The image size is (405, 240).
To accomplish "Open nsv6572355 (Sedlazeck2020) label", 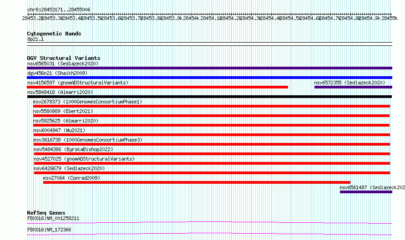I will pos(349,83).
